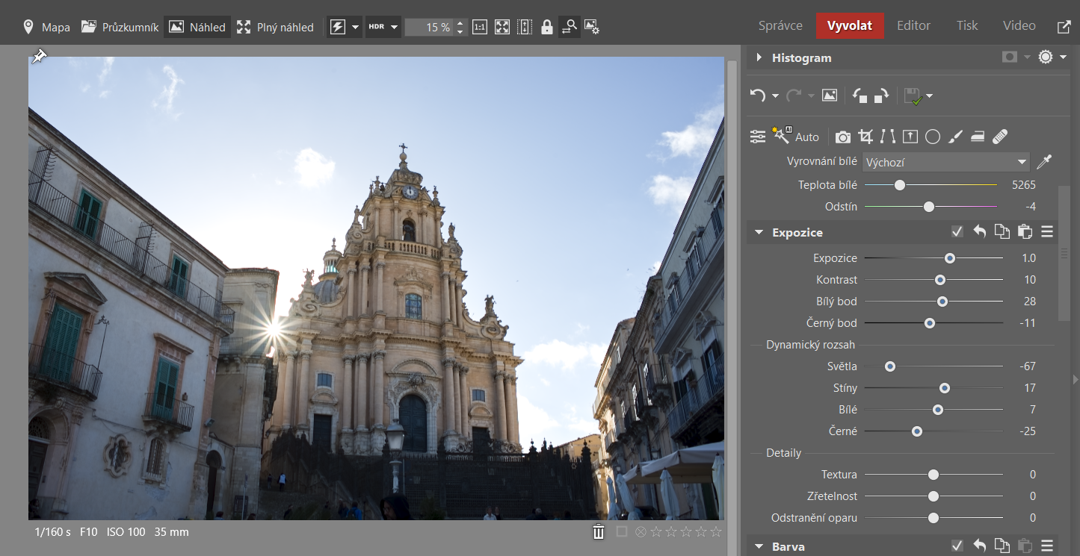Click the Světla slider handle
Viewport: 1080px width, 556px height.
tap(890, 366)
